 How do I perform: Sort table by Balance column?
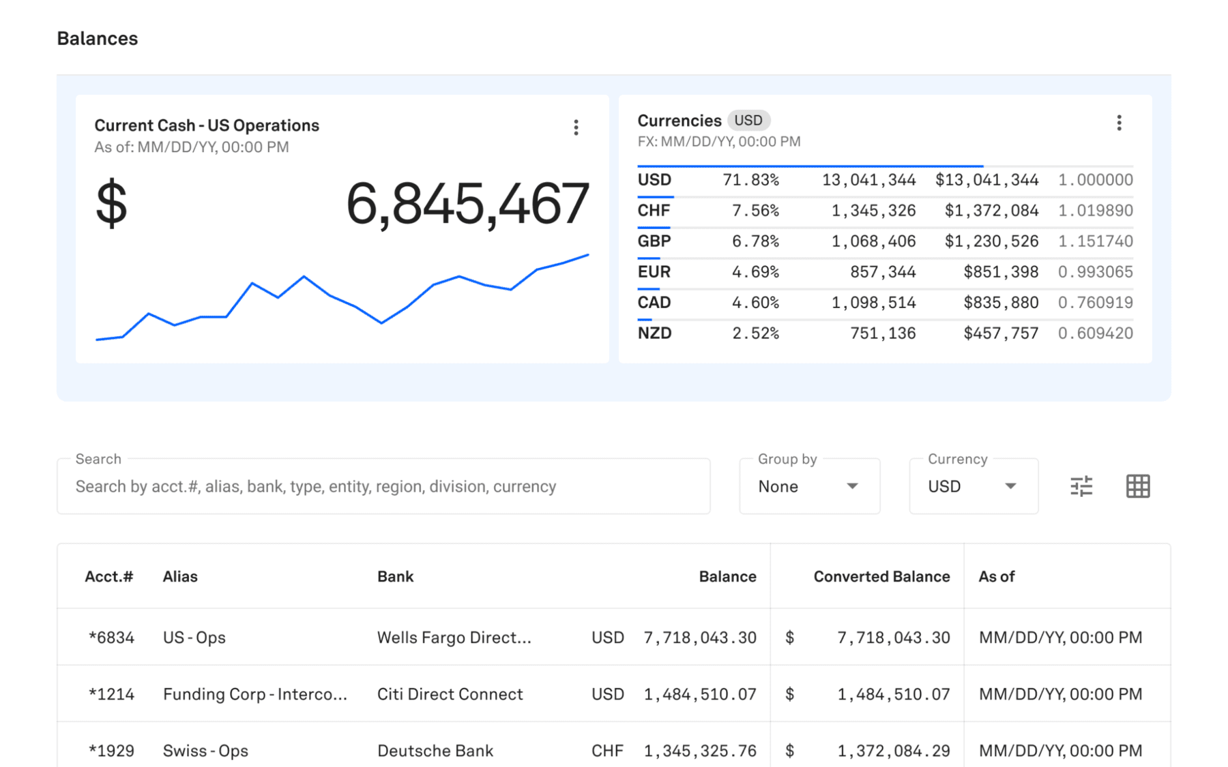[x=727, y=577]
